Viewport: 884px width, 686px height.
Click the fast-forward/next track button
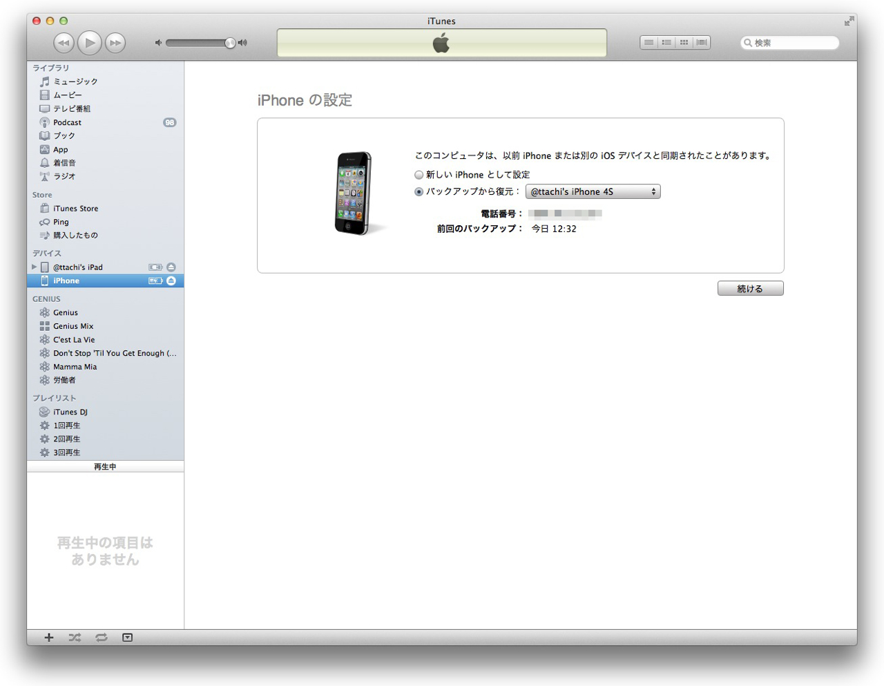(x=115, y=43)
